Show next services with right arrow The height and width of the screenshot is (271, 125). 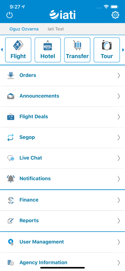click(123, 50)
